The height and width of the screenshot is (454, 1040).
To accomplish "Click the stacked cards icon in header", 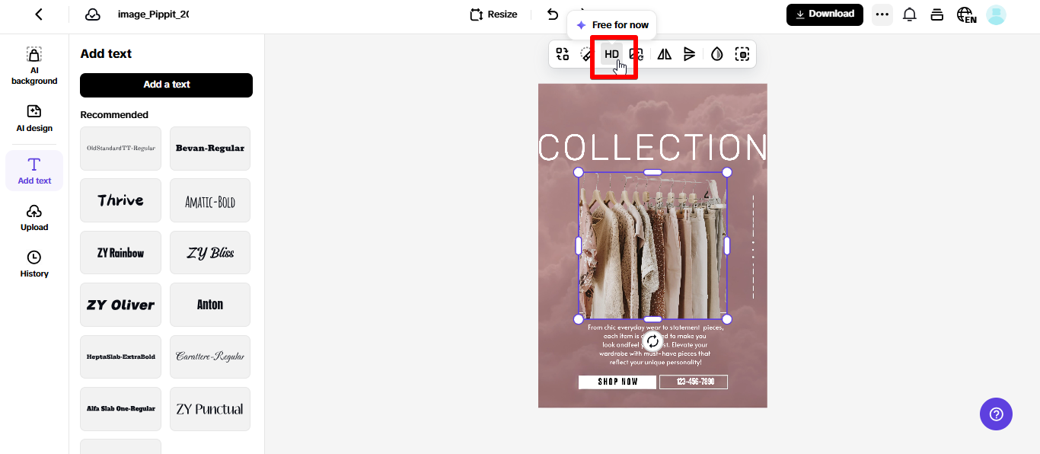I will click(x=937, y=14).
